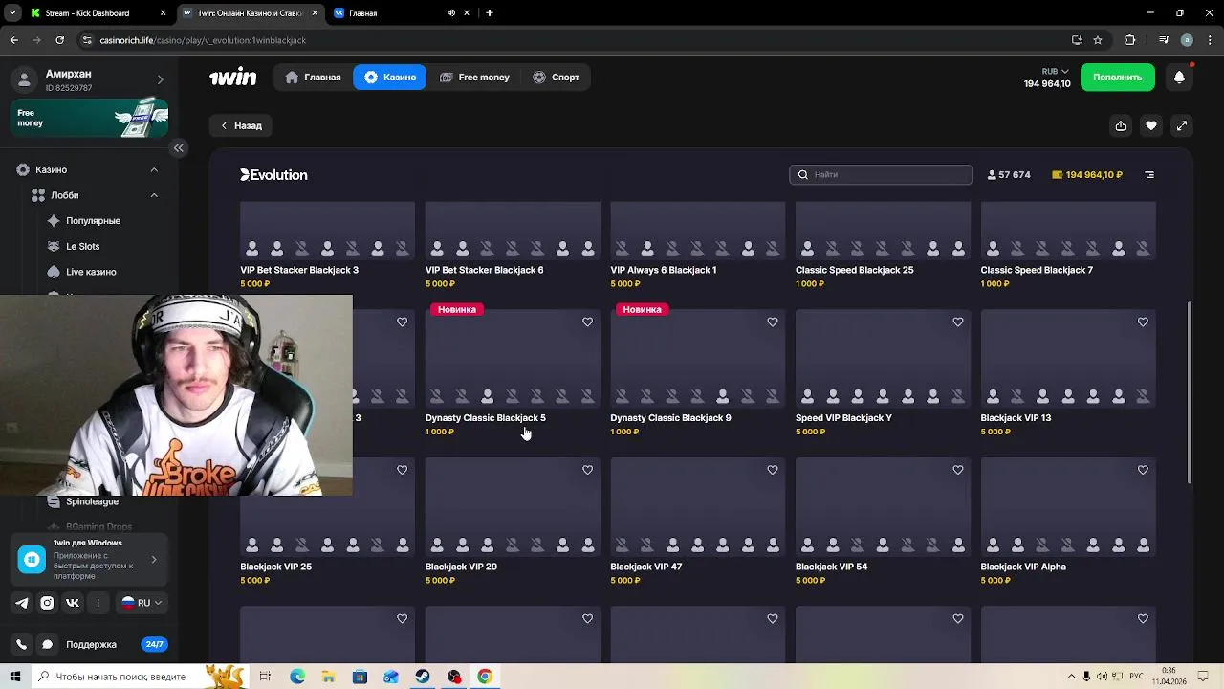The height and width of the screenshot is (689, 1224).
Task: Click the Назад back button
Action: point(241,125)
